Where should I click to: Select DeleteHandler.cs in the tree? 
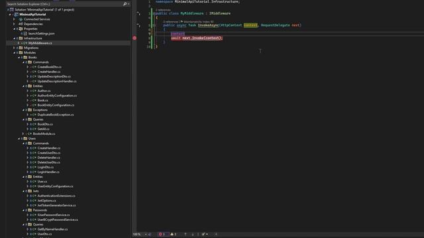[x=48, y=158]
